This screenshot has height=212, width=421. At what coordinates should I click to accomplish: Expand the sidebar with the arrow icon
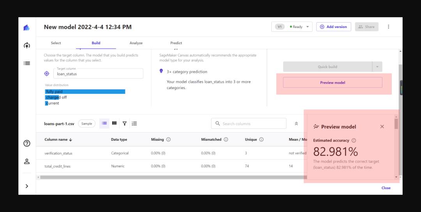27,186
